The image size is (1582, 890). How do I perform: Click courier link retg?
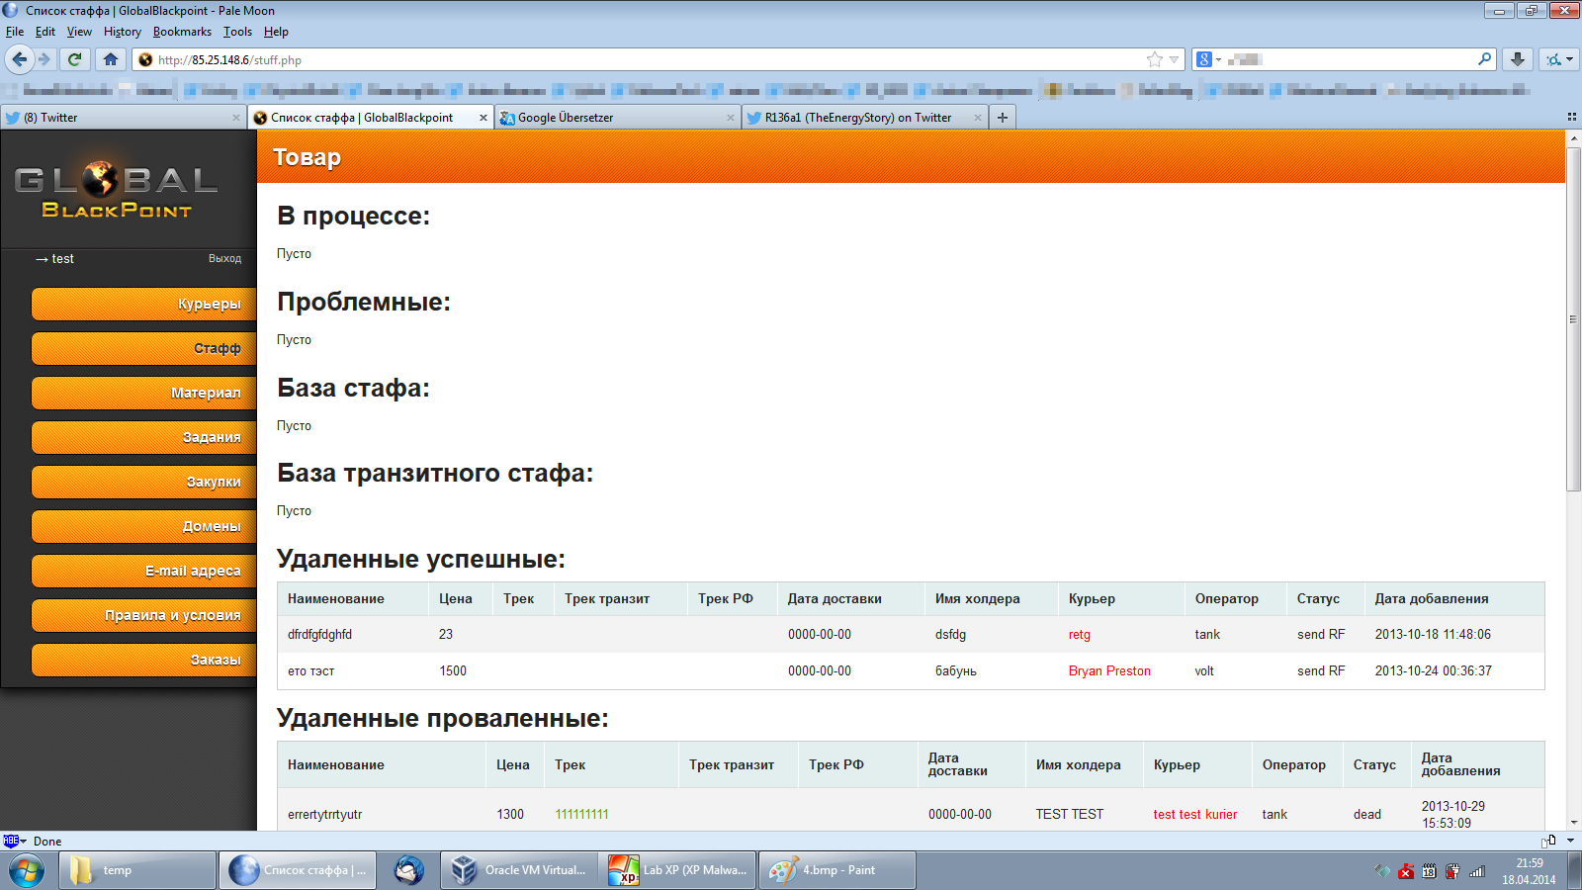(x=1080, y=635)
